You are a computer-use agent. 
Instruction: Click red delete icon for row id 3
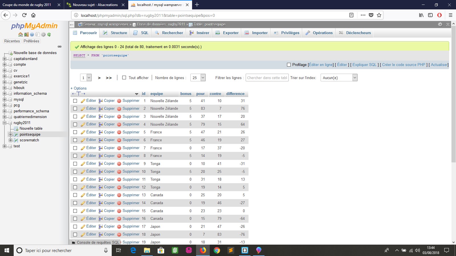pyautogui.click(x=119, y=117)
